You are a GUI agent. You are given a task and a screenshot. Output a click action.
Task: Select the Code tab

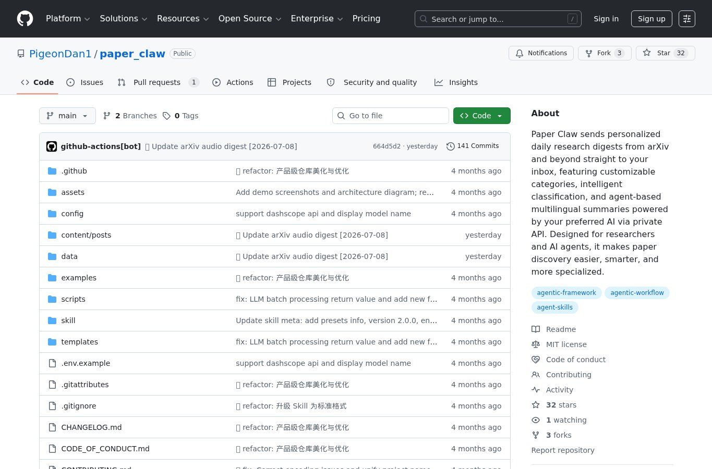point(37,82)
